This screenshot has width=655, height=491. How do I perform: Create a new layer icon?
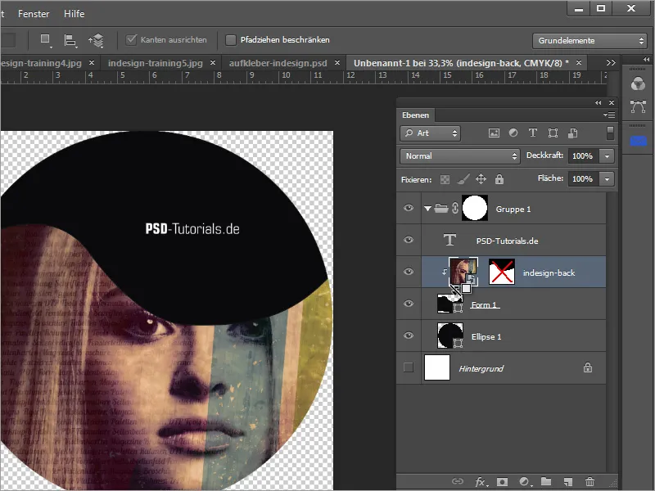[x=567, y=482]
